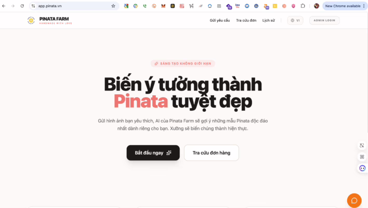Click the orange hexagon extension icon
Screen dimensions: 368x208
click(284, 6)
